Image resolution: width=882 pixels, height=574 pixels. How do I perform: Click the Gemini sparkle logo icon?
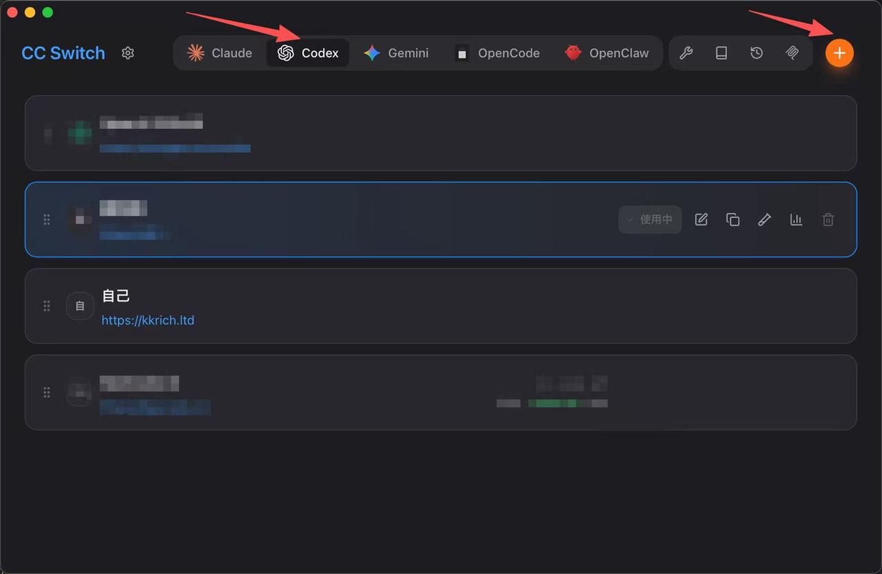pos(372,53)
